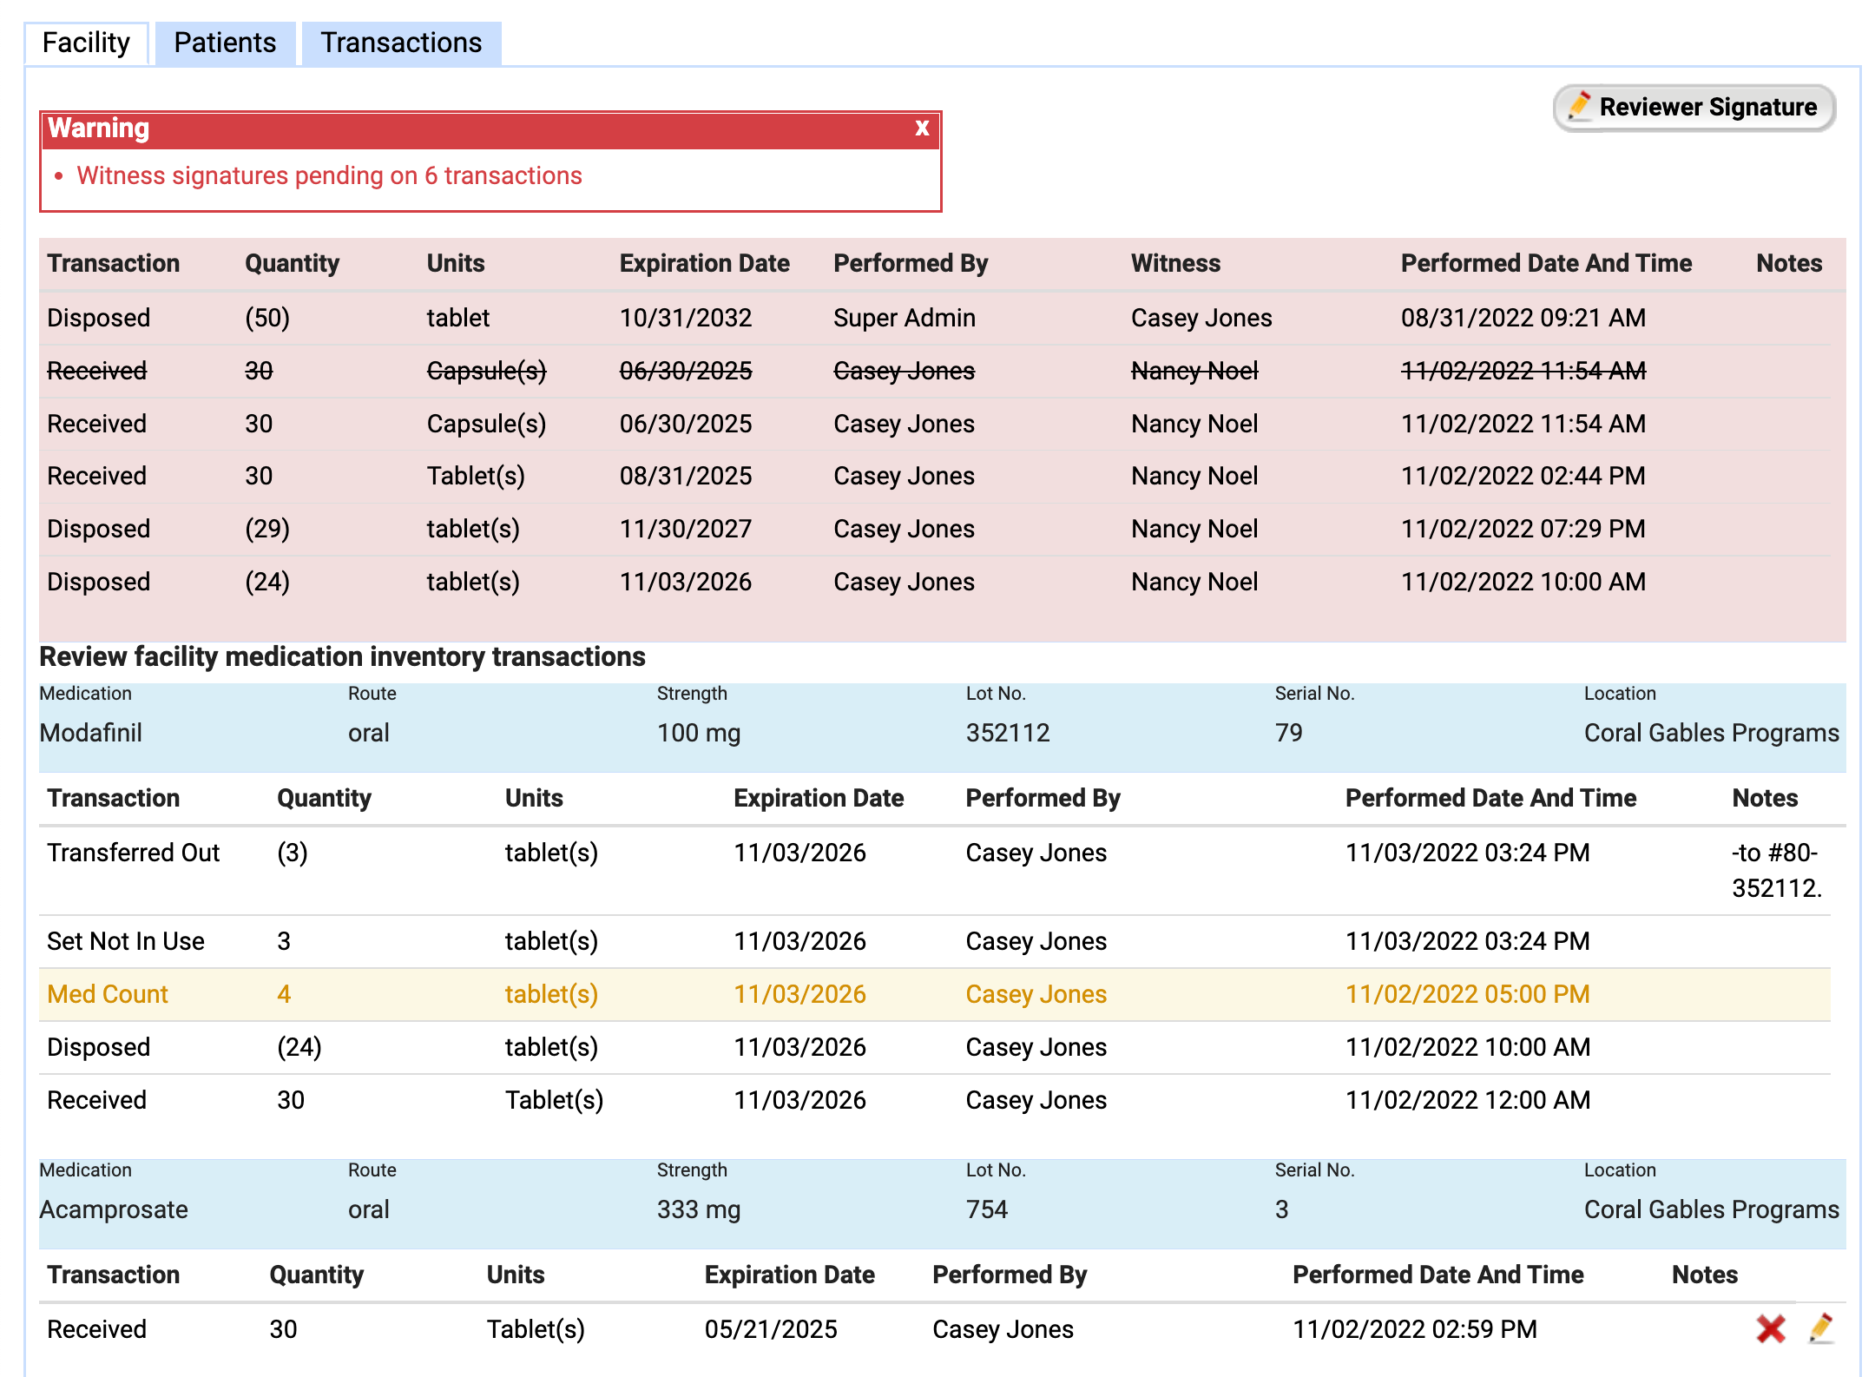The width and height of the screenshot is (1875, 1377).
Task: Edit the Acamprosate Received transaction pencil icon
Action: coord(1821,1328)
